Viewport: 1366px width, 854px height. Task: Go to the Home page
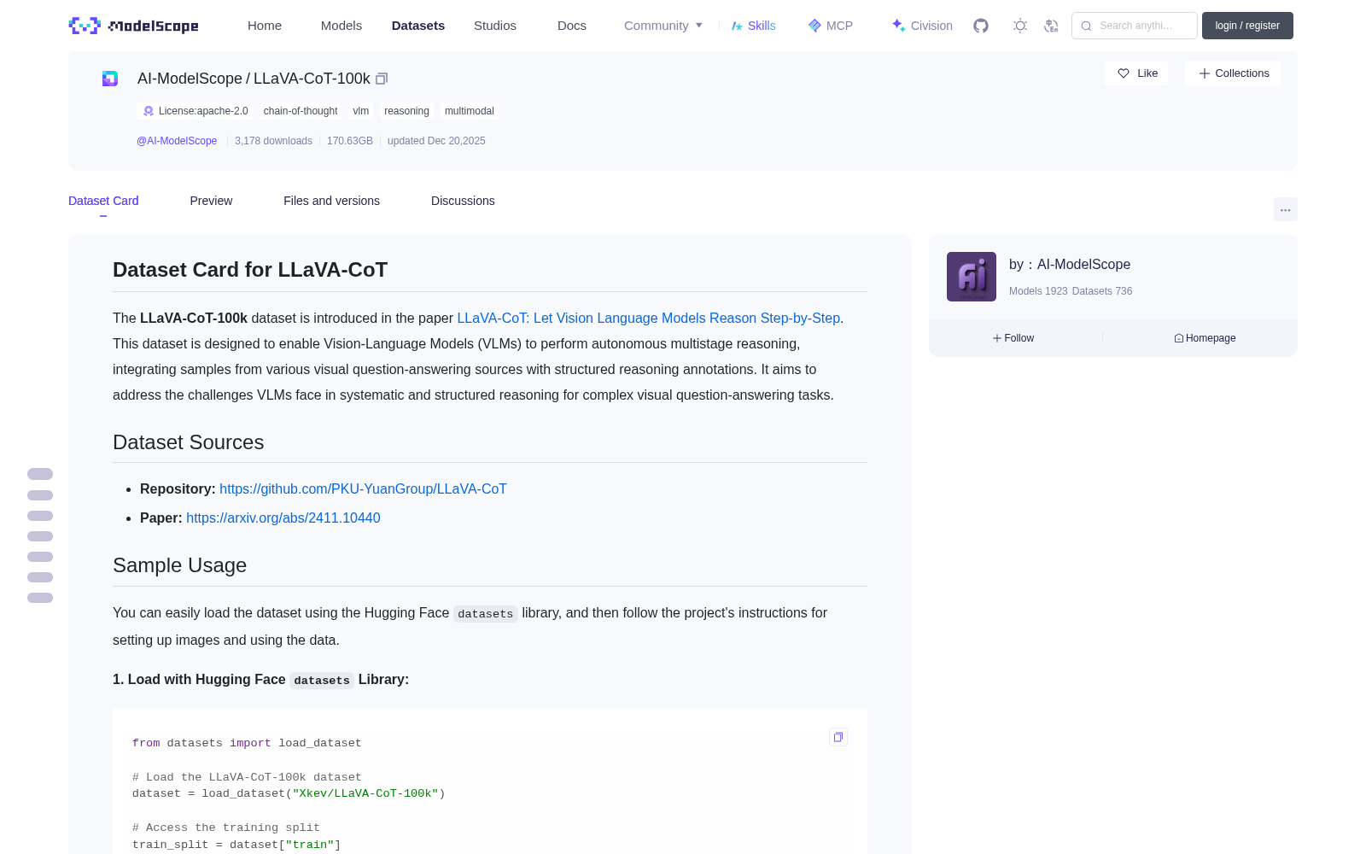(265, 26)
